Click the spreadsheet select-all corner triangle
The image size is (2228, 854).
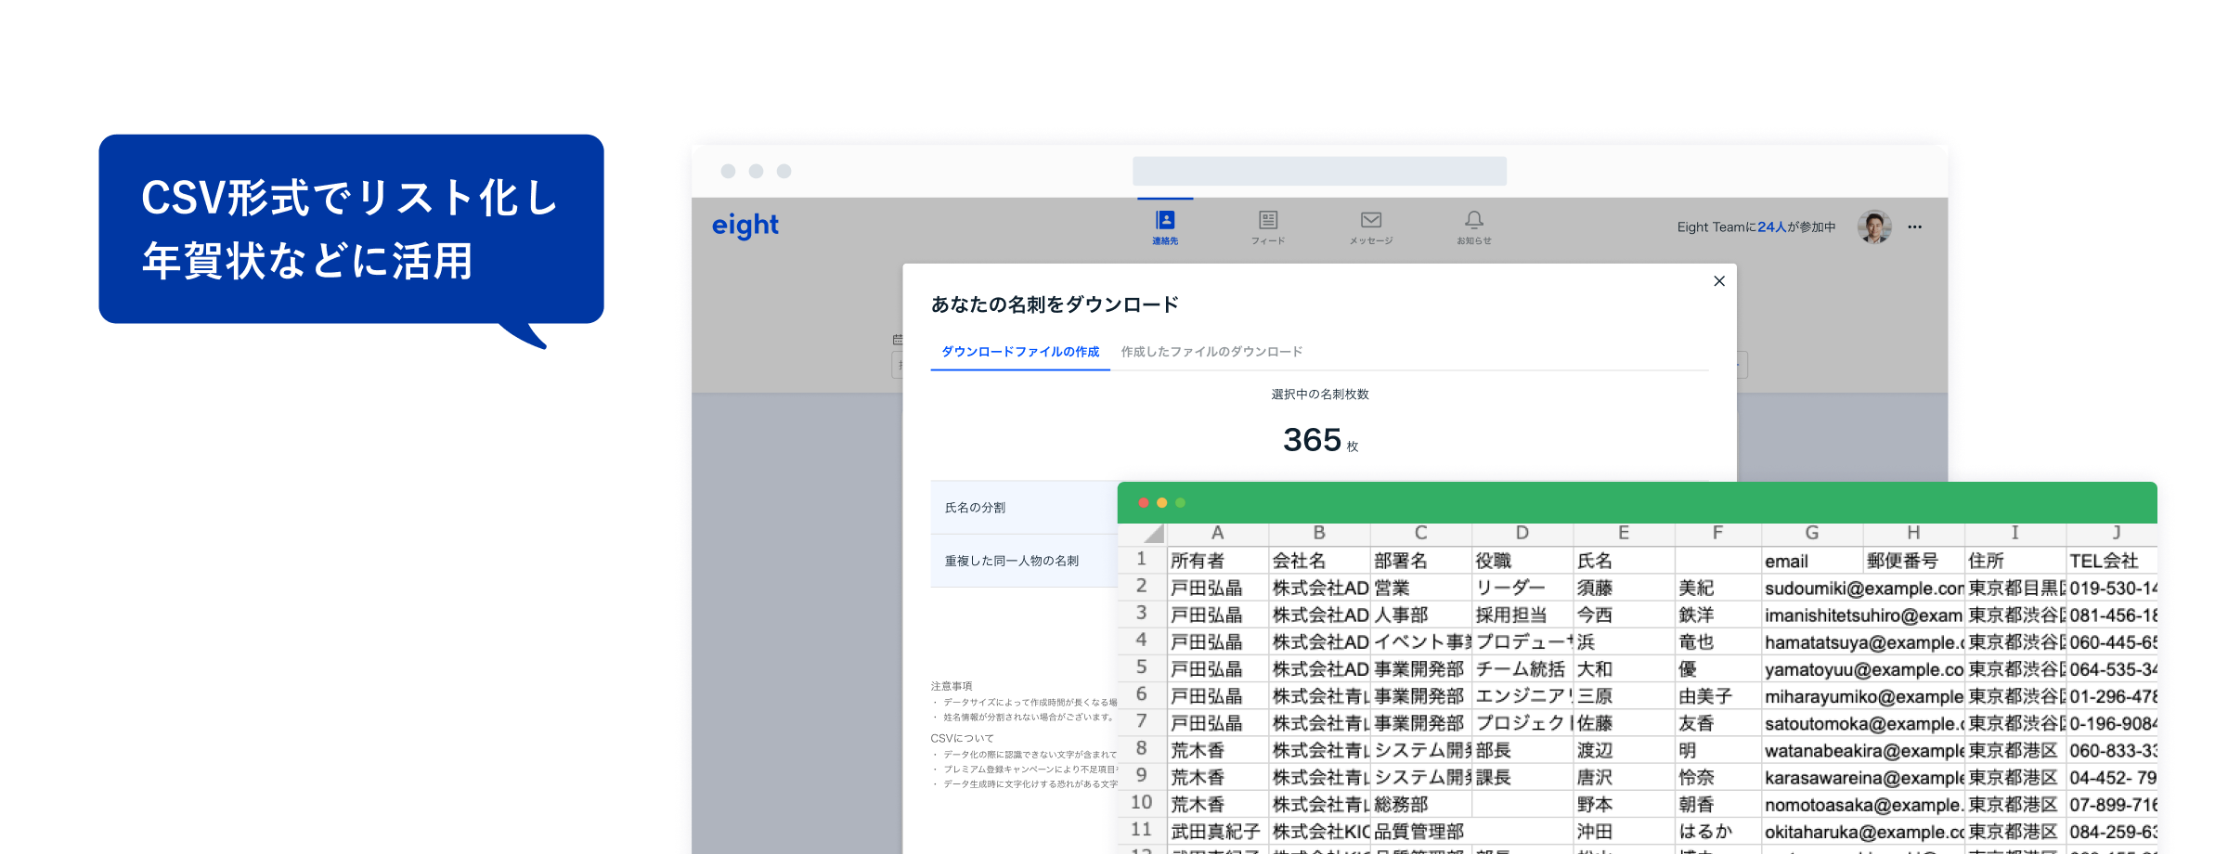(x=1154, y=534)
